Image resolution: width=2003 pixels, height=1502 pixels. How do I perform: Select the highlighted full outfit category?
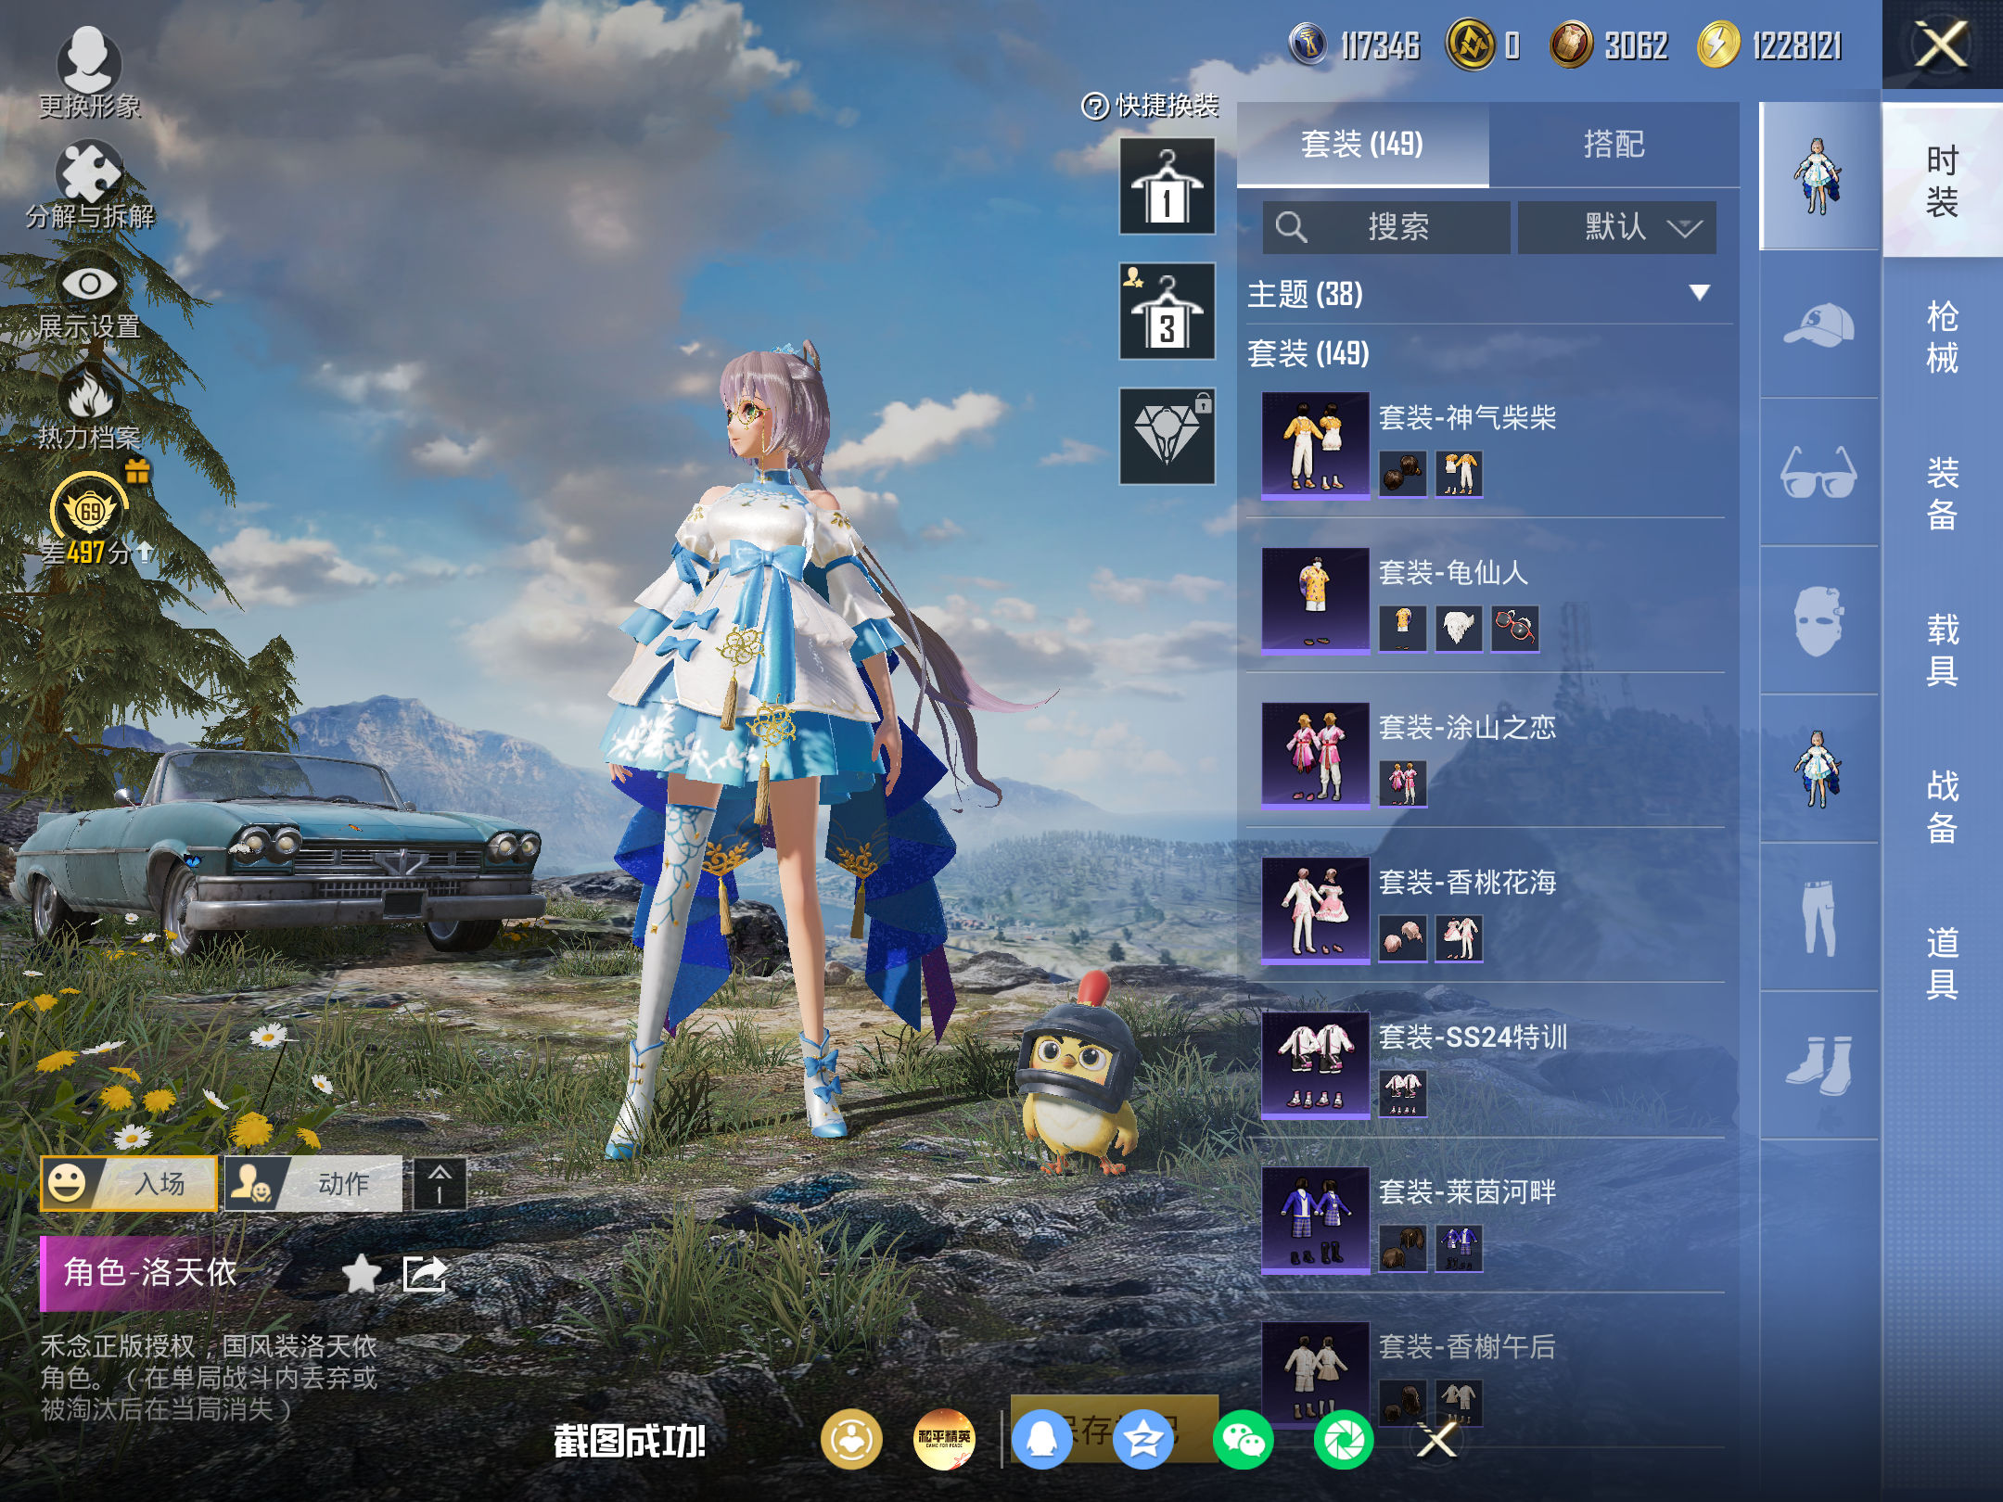coord(1818,176)
